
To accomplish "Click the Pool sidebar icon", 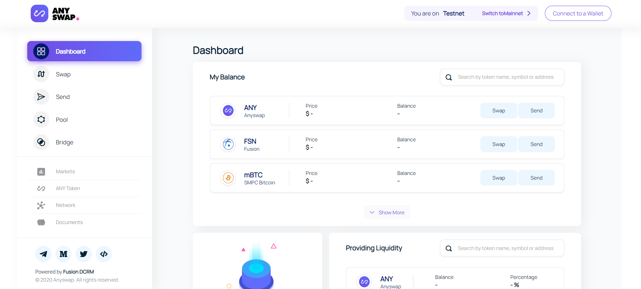I will coord(41,119).
